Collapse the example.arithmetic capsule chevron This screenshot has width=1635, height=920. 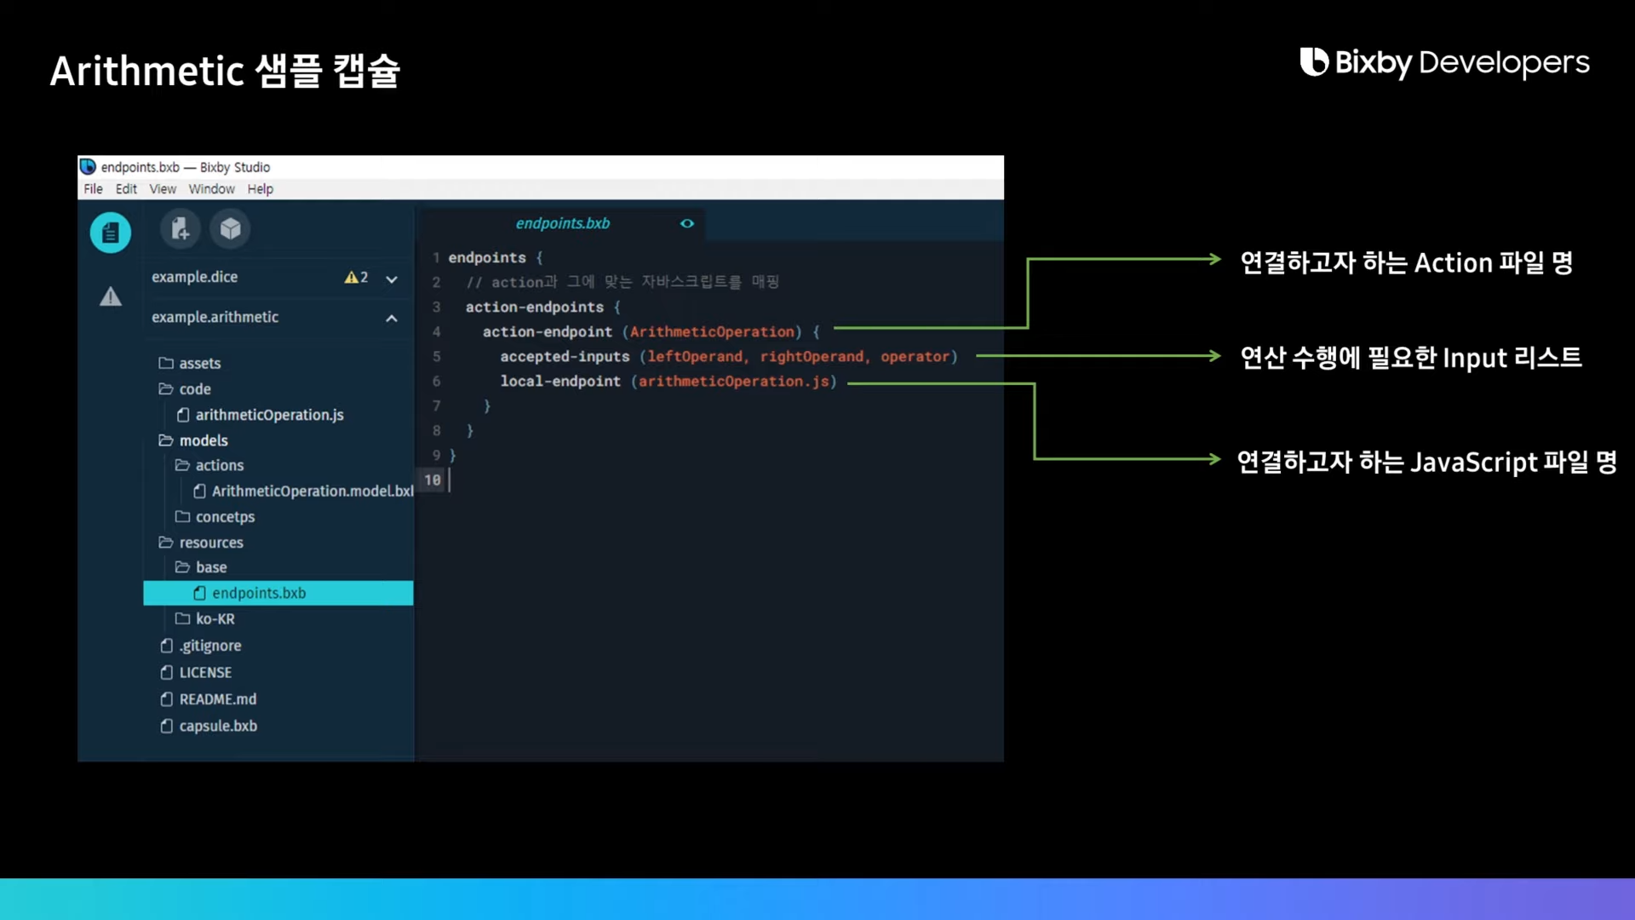(x=392, y=318)
